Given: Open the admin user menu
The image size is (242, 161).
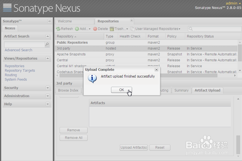Looking at the screenshot, I should point(233,3).
